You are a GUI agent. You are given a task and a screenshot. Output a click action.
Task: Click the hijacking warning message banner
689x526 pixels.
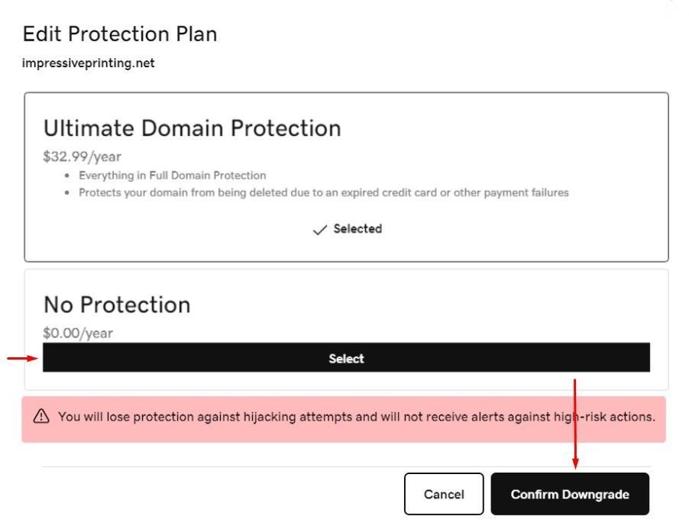pyautogui.click(x=344, y=419)
